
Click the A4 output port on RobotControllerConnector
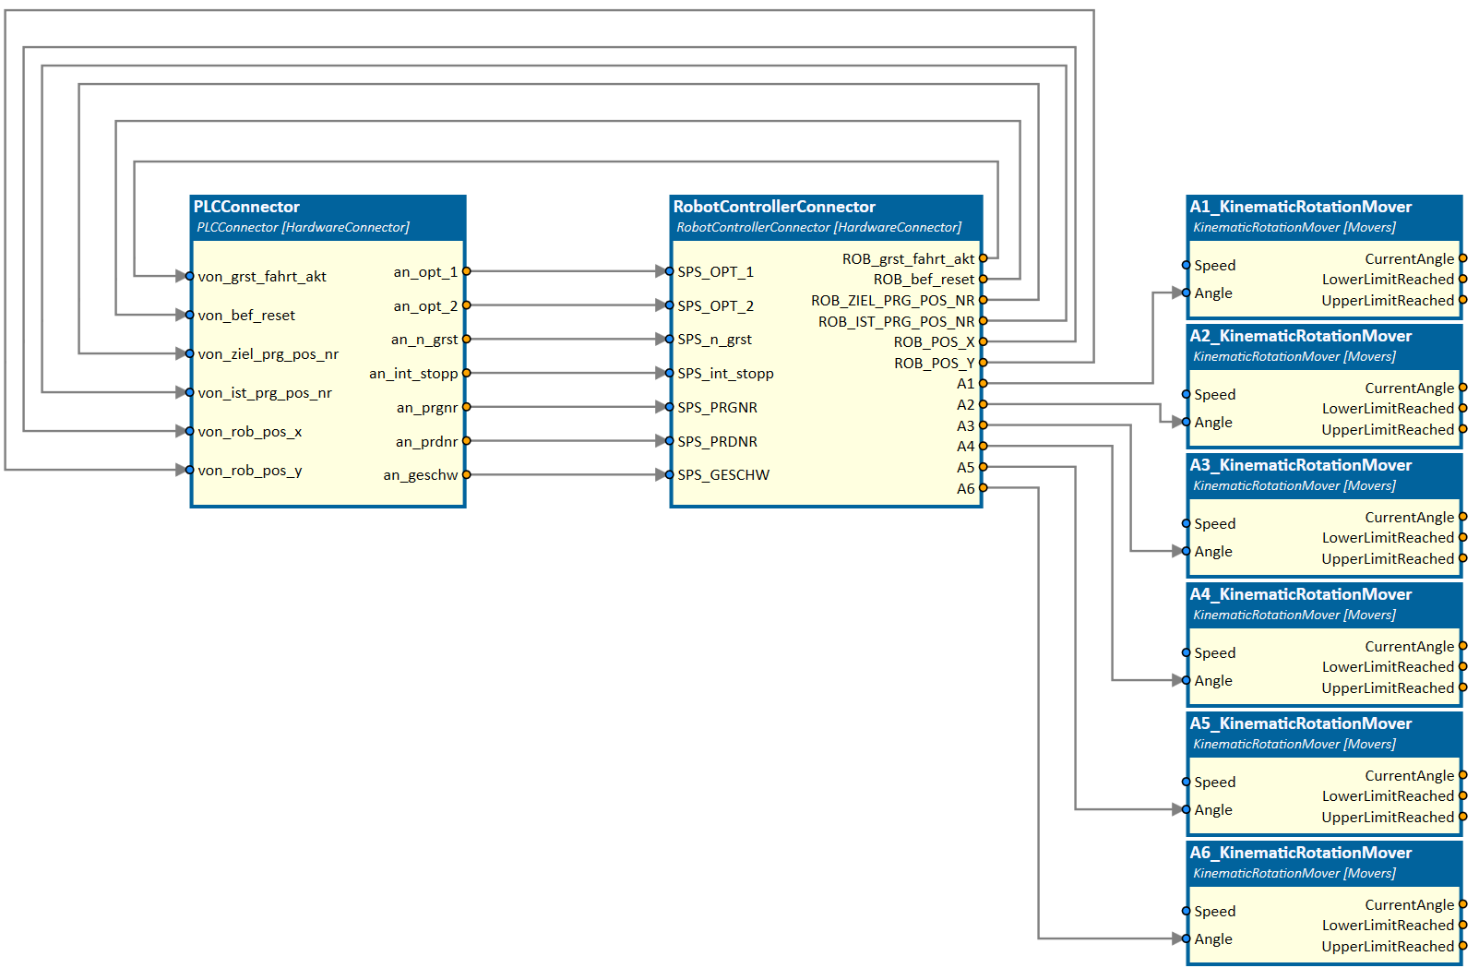[983, 446]
